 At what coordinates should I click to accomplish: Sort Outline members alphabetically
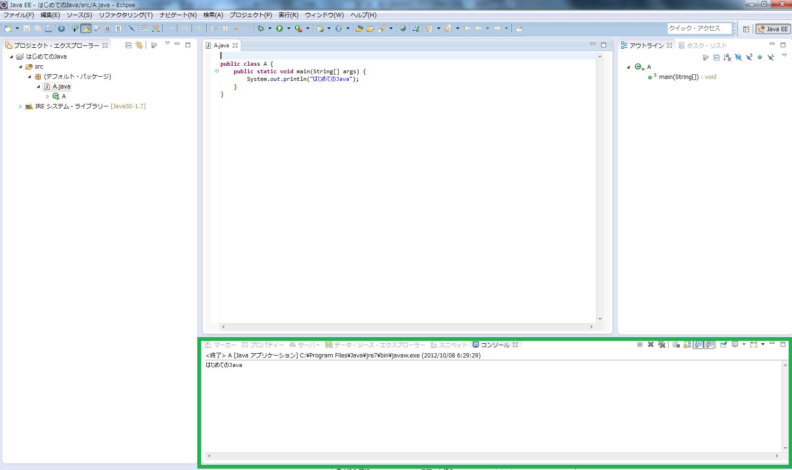[x=727, y=57]
